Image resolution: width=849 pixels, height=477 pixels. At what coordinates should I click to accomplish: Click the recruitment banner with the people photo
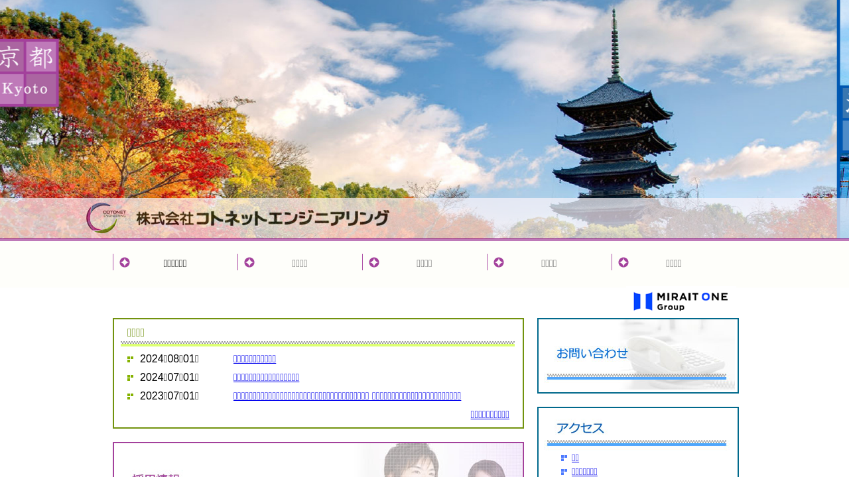[318, 460]
